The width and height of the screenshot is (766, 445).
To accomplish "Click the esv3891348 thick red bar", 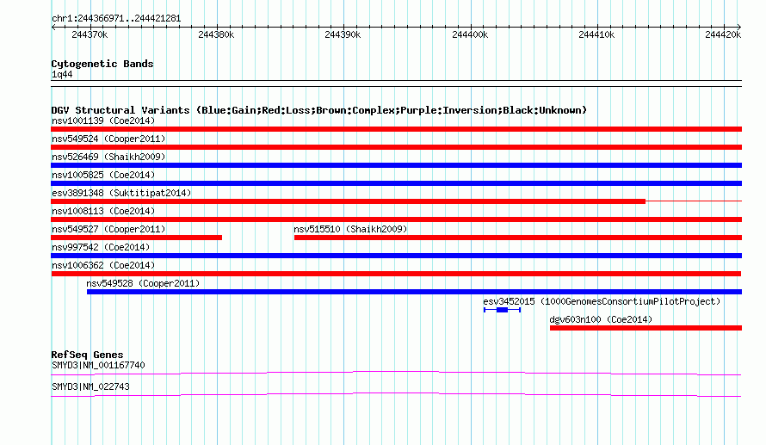I will (349, 201).
